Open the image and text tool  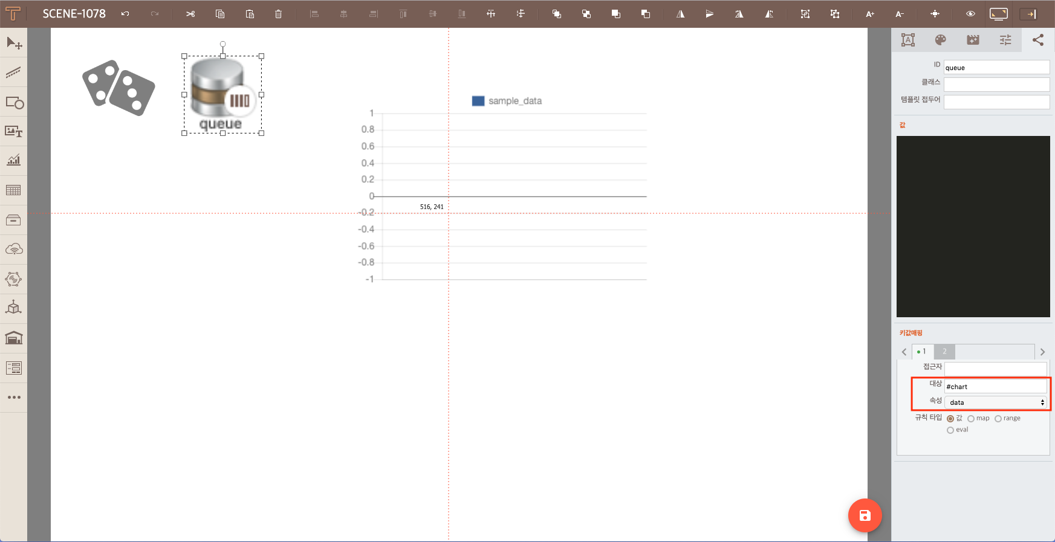click(x=13, y=132)
